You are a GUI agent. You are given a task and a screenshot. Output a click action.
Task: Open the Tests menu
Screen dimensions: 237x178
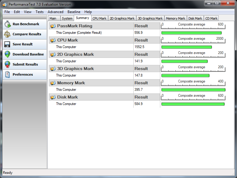(x=39, y=12)
